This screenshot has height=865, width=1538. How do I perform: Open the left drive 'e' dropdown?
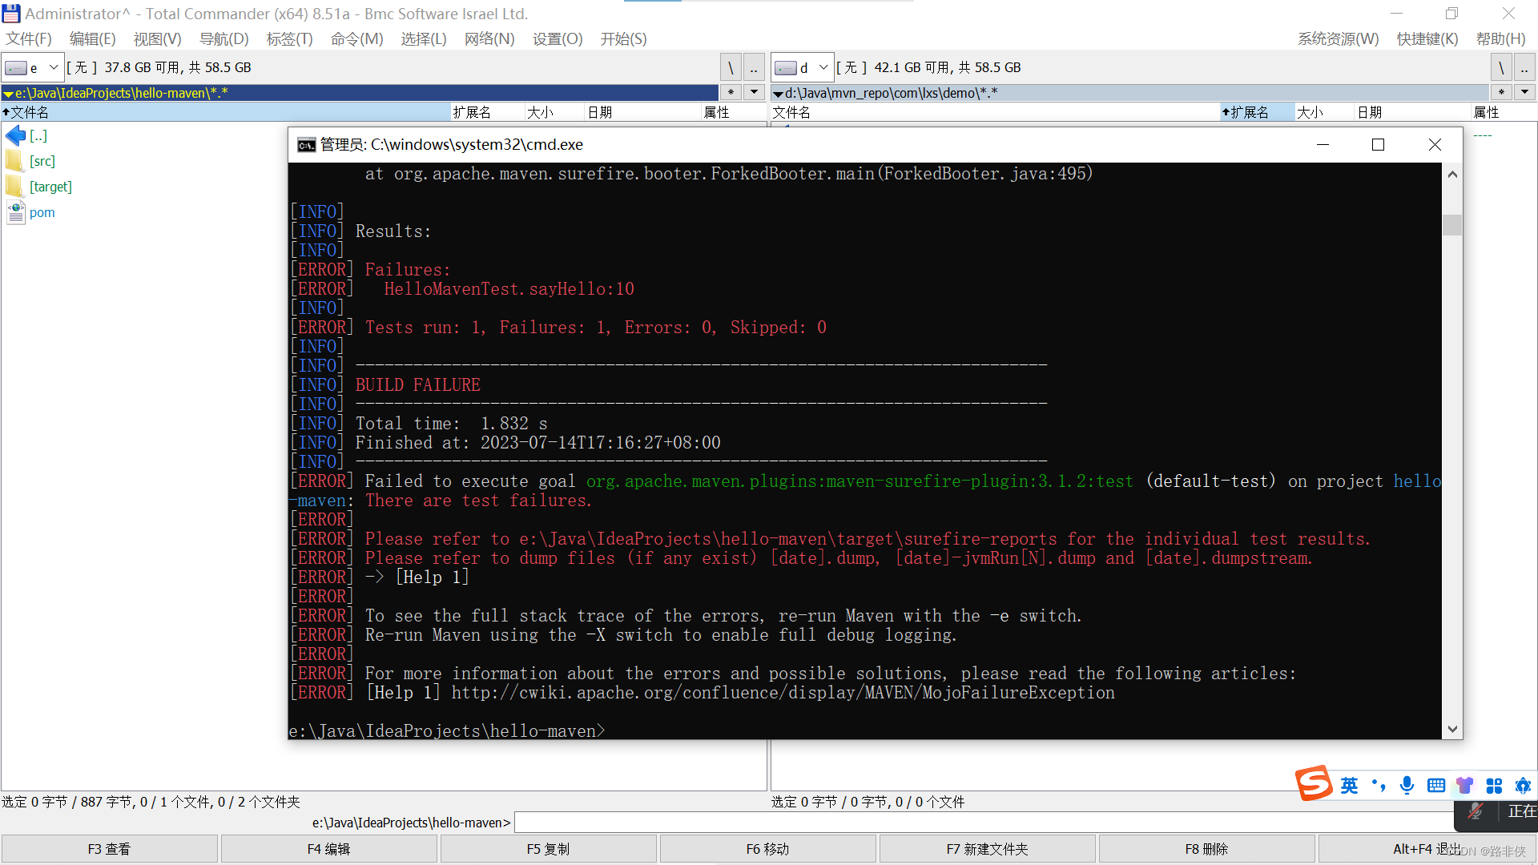click(x=32, y=67)
